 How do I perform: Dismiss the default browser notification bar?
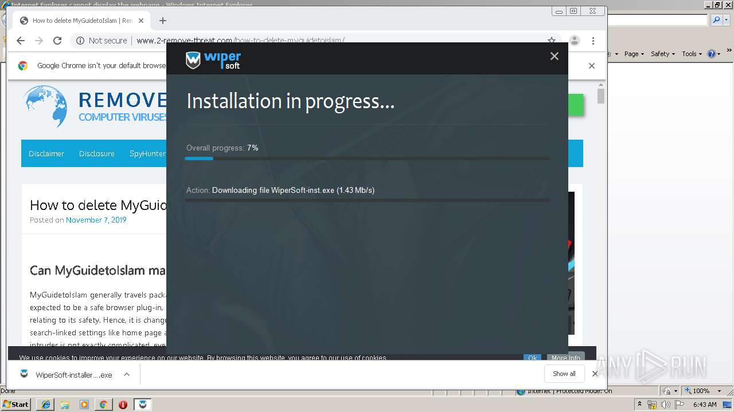(x=592, y=66)
